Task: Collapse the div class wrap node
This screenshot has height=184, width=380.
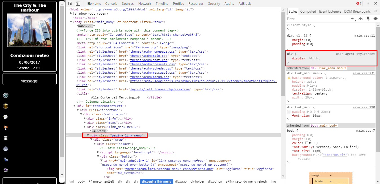Action: pos(91,140)
